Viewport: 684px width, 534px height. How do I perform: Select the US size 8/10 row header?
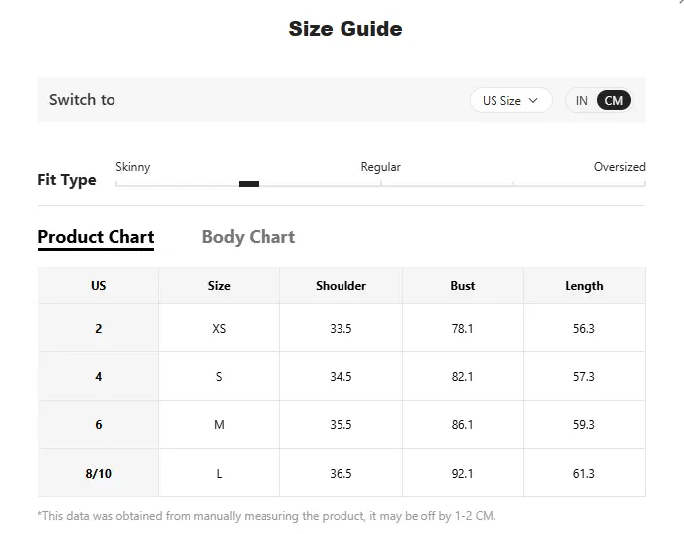98,474
